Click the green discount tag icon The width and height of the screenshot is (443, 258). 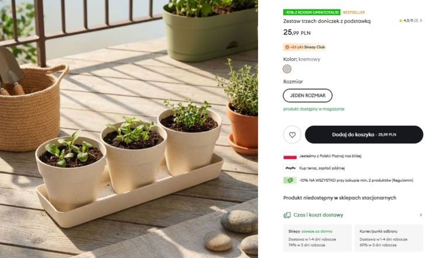[289, 180]
